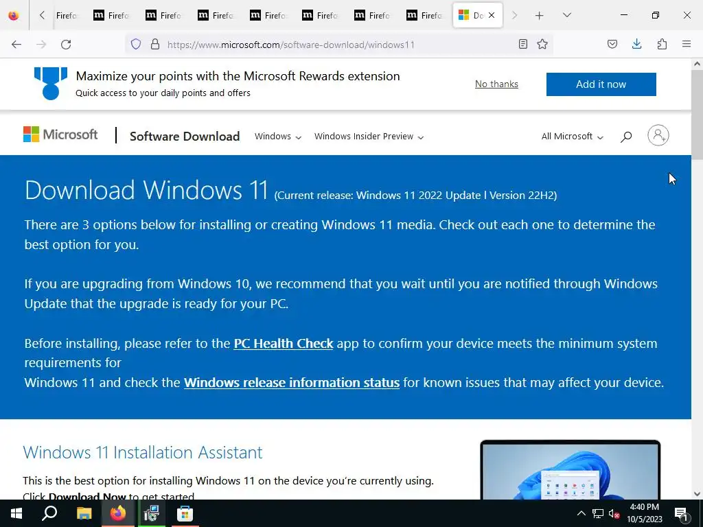Click the forward navigation arrow

pos(41,45)
